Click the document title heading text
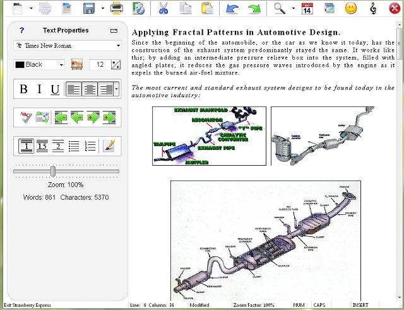Viewport: 404px width, 310px height. point(236,32)
